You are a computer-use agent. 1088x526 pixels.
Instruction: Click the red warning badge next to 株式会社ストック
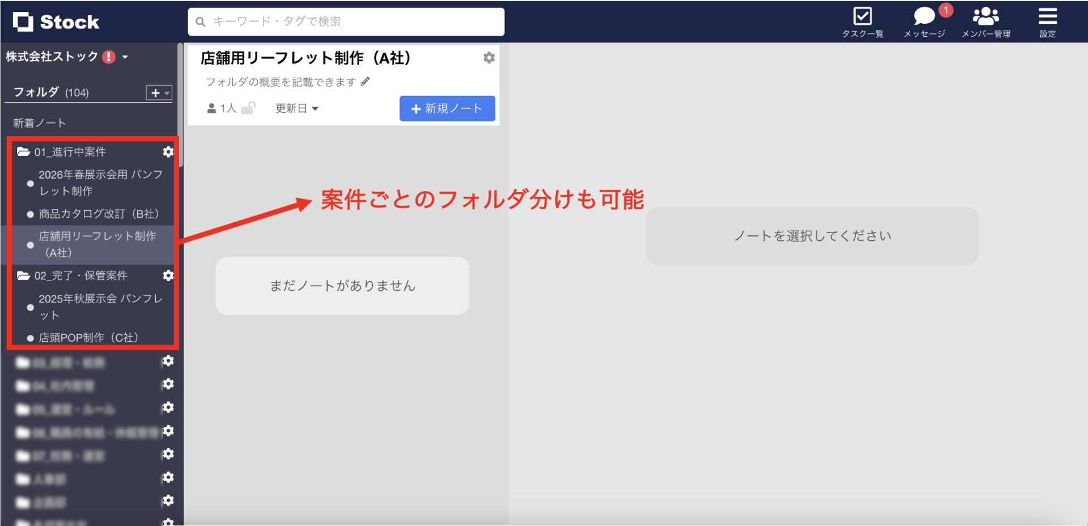[x=109, y=56]
